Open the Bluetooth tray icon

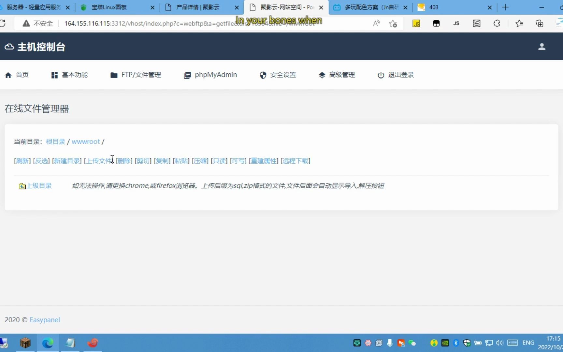(x=456, y=343)
